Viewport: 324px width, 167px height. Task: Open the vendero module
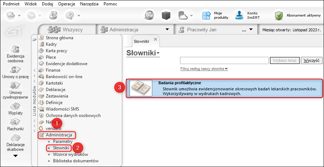[x=53, y=128]
